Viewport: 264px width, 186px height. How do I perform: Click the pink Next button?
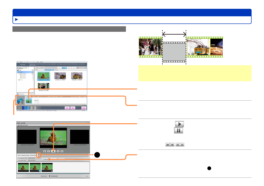[x=73, y=108]
